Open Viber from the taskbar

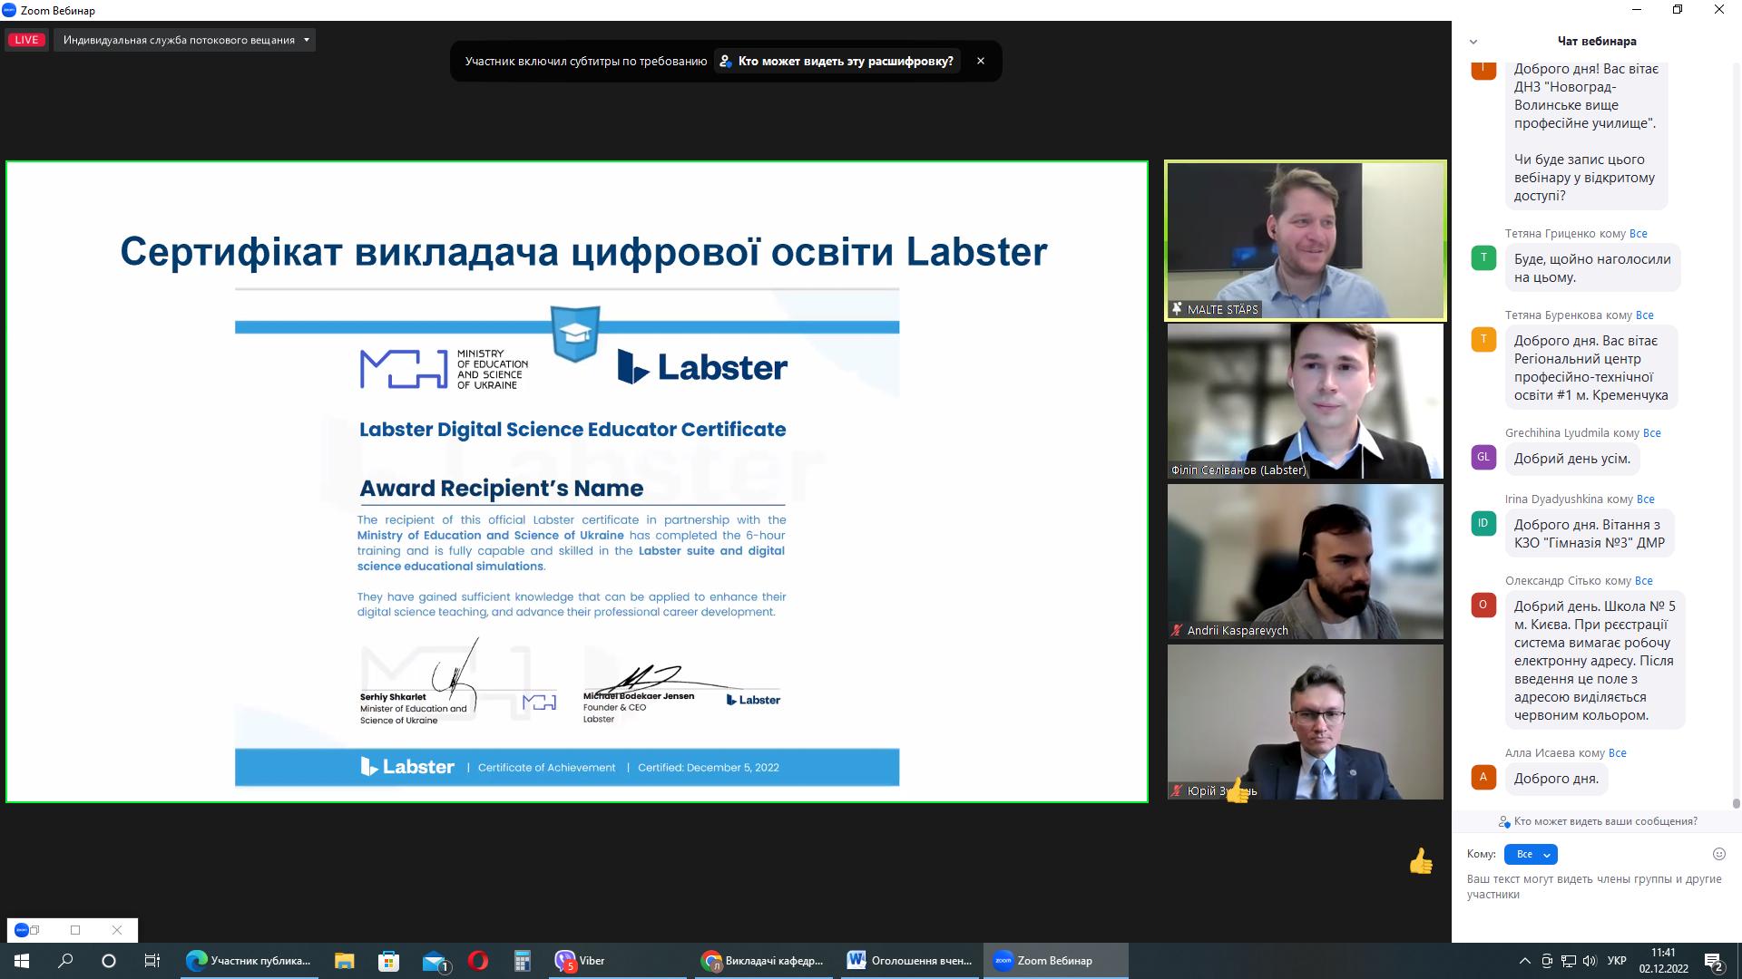pos(582,961)
